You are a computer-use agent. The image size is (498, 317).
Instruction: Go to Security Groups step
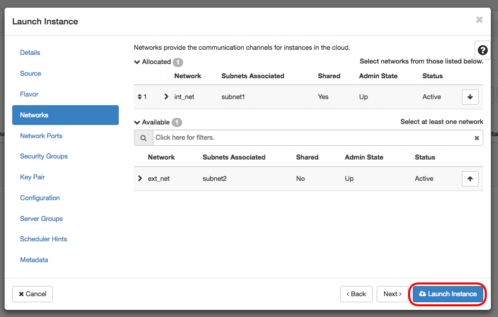(x=44, y=156)
